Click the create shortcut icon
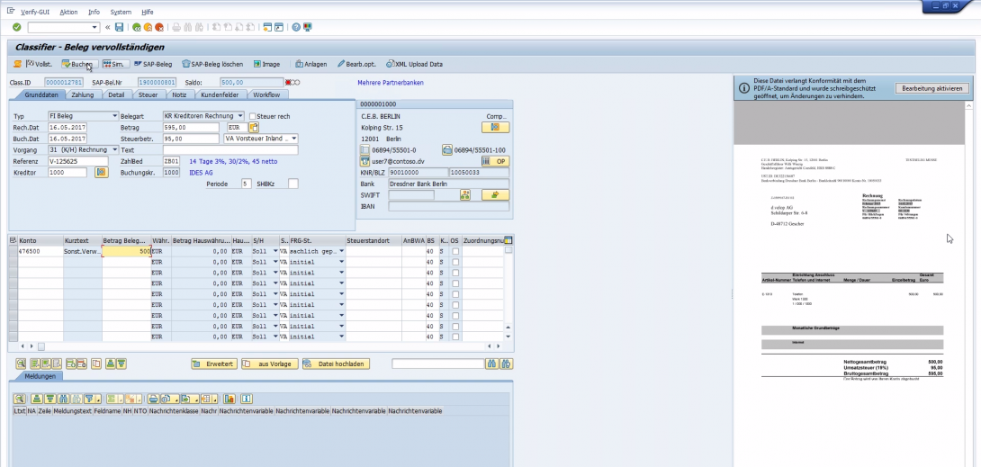981x467 pixels. [x=279, y=27]
